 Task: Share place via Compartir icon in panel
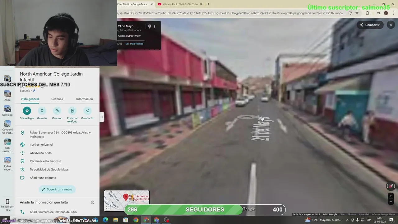coord(87,111)
